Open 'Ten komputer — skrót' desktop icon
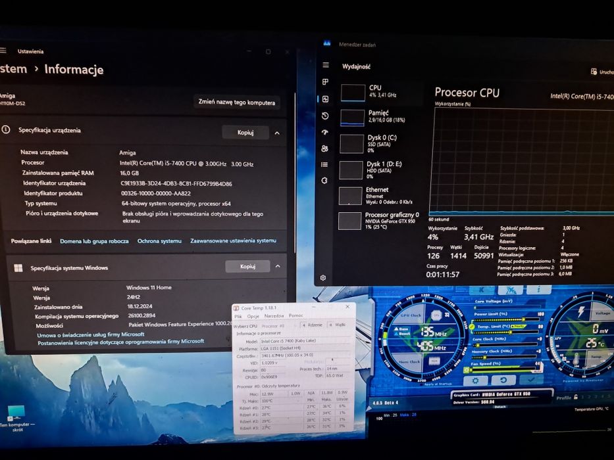The width and height of the screenshot is (614, 460). click(16, 418)
